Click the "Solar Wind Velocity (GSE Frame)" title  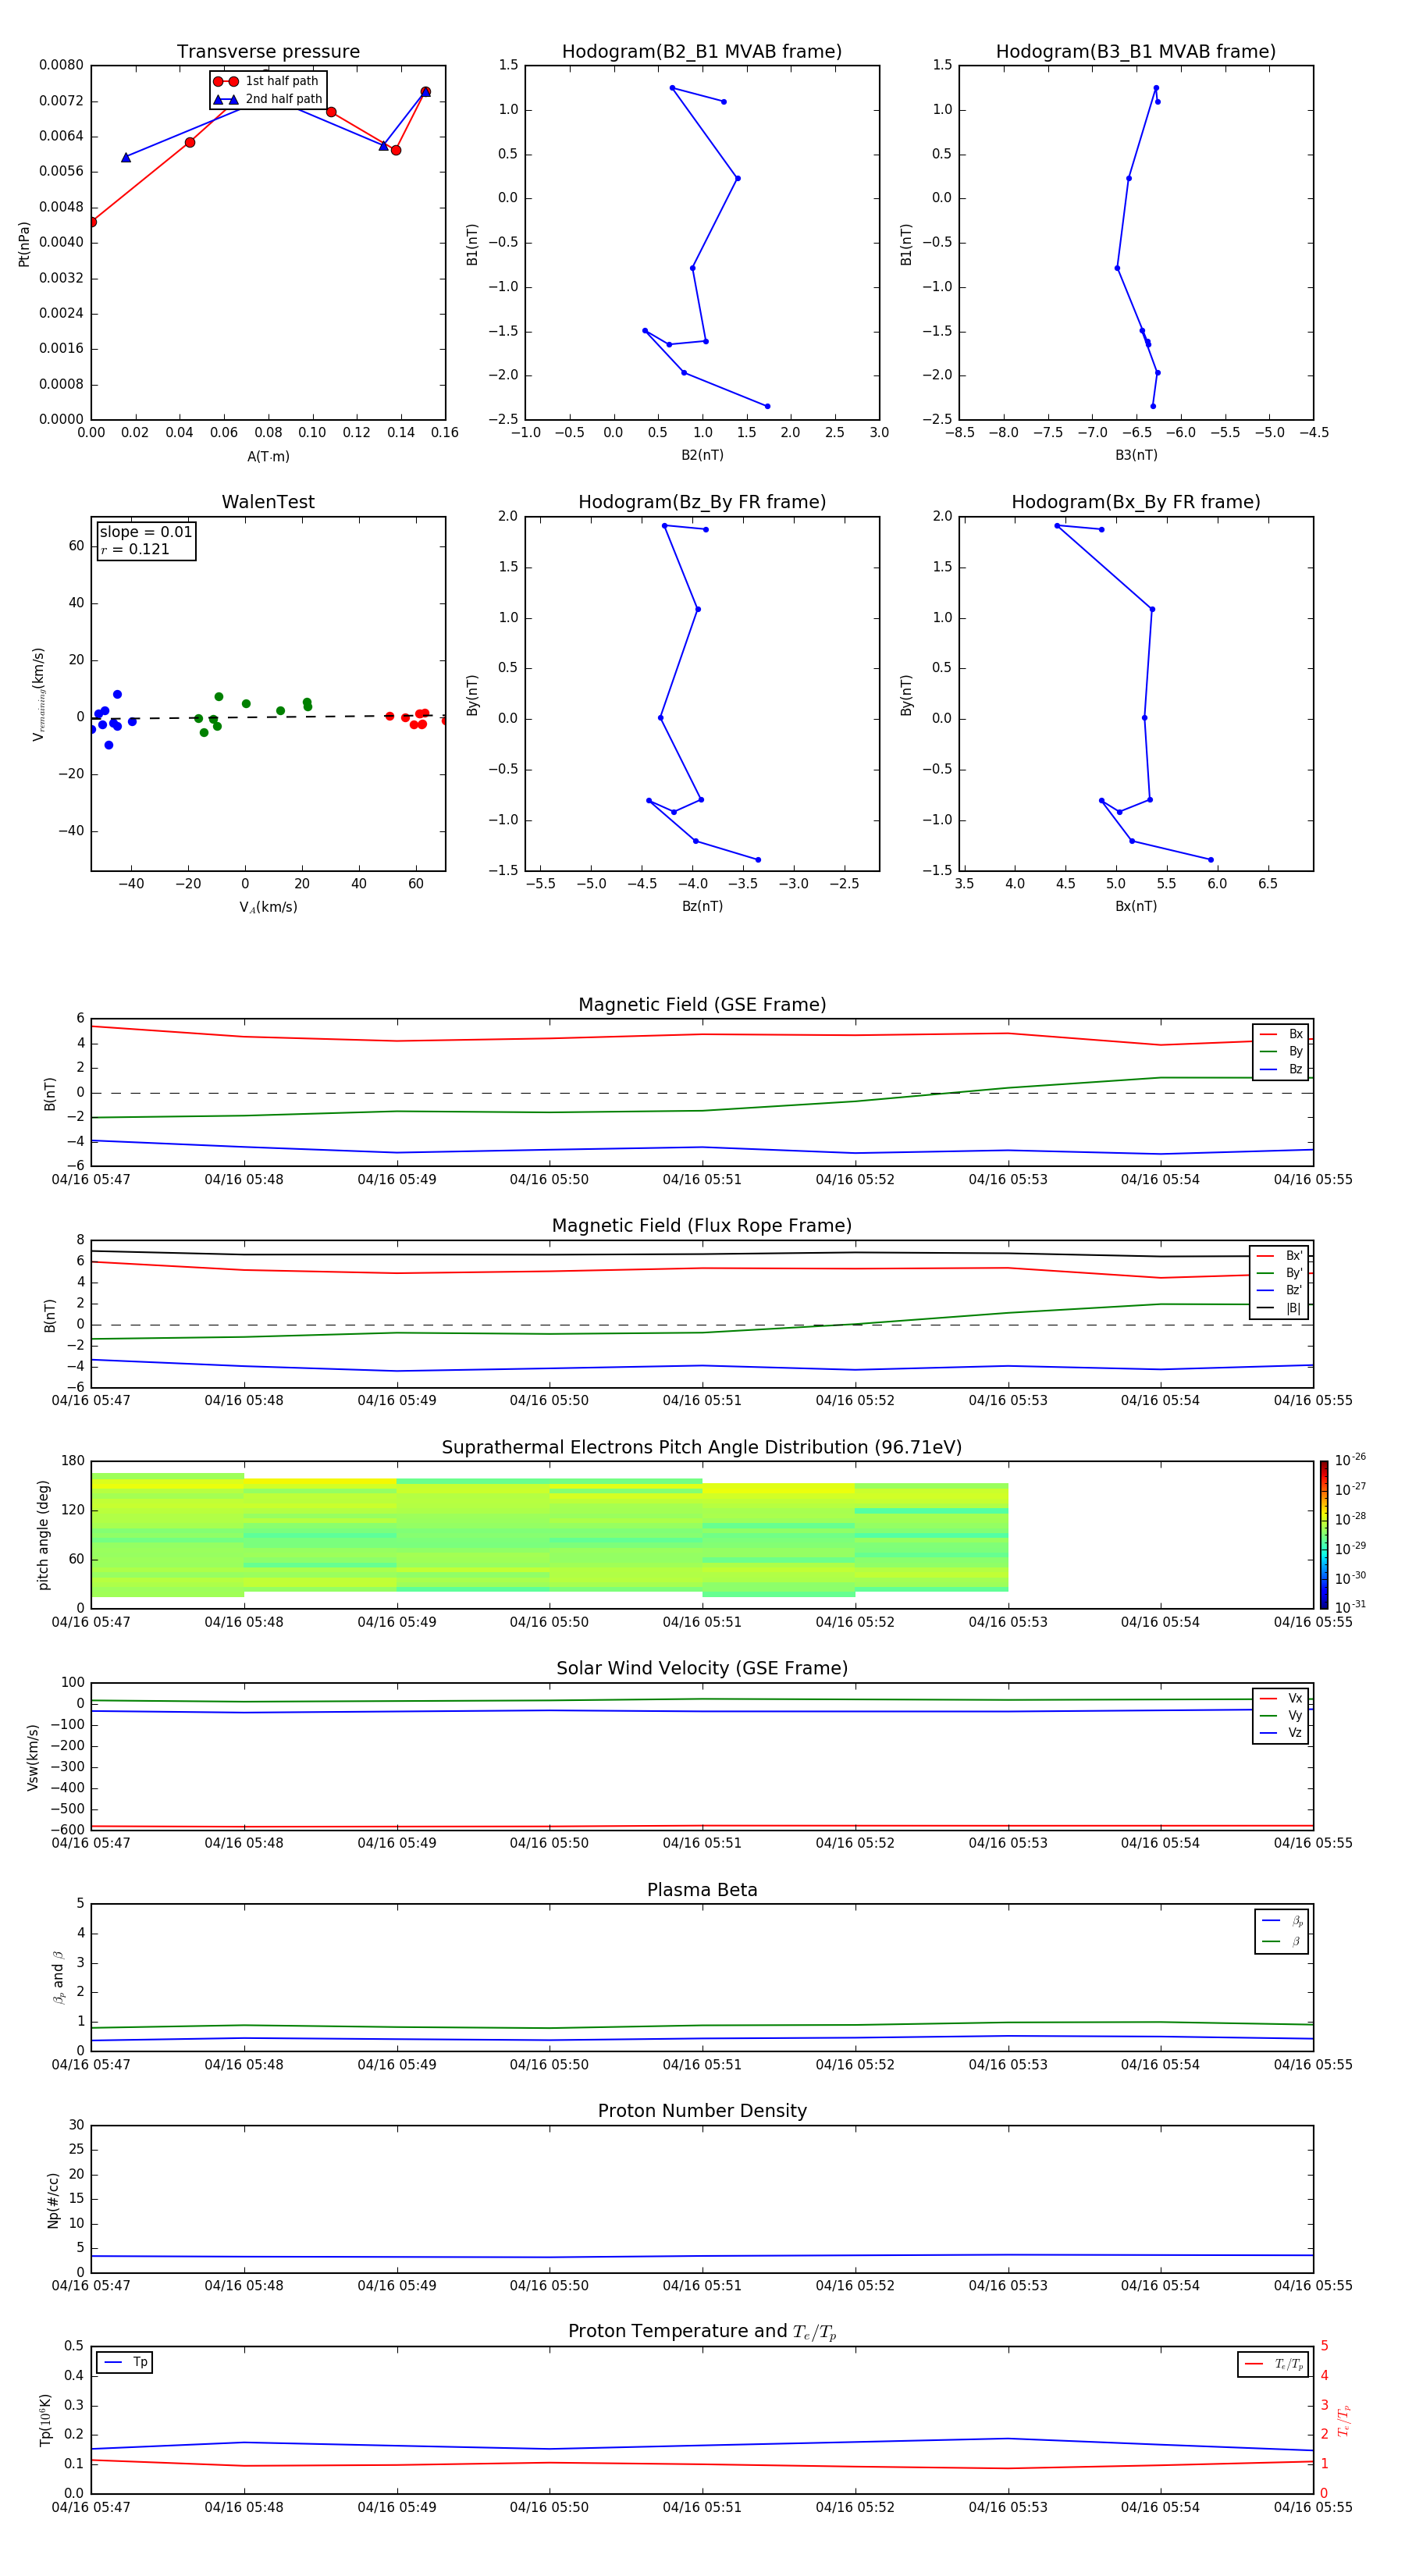(702, 1669)
